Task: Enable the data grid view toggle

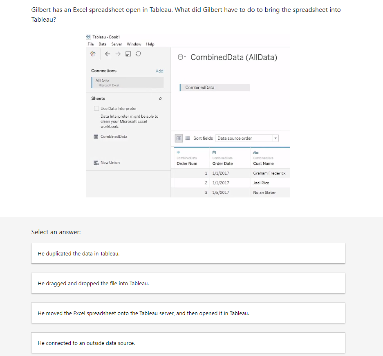Action: 179,138
